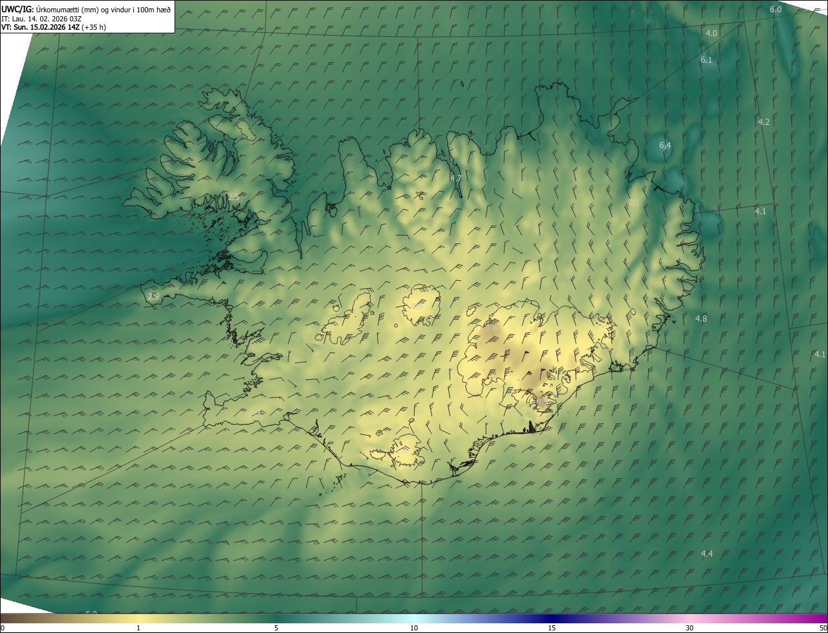
Task: Click the valid time line "VT: Sun. 15.02.2026 14Z"
Action: click(41, 27)
